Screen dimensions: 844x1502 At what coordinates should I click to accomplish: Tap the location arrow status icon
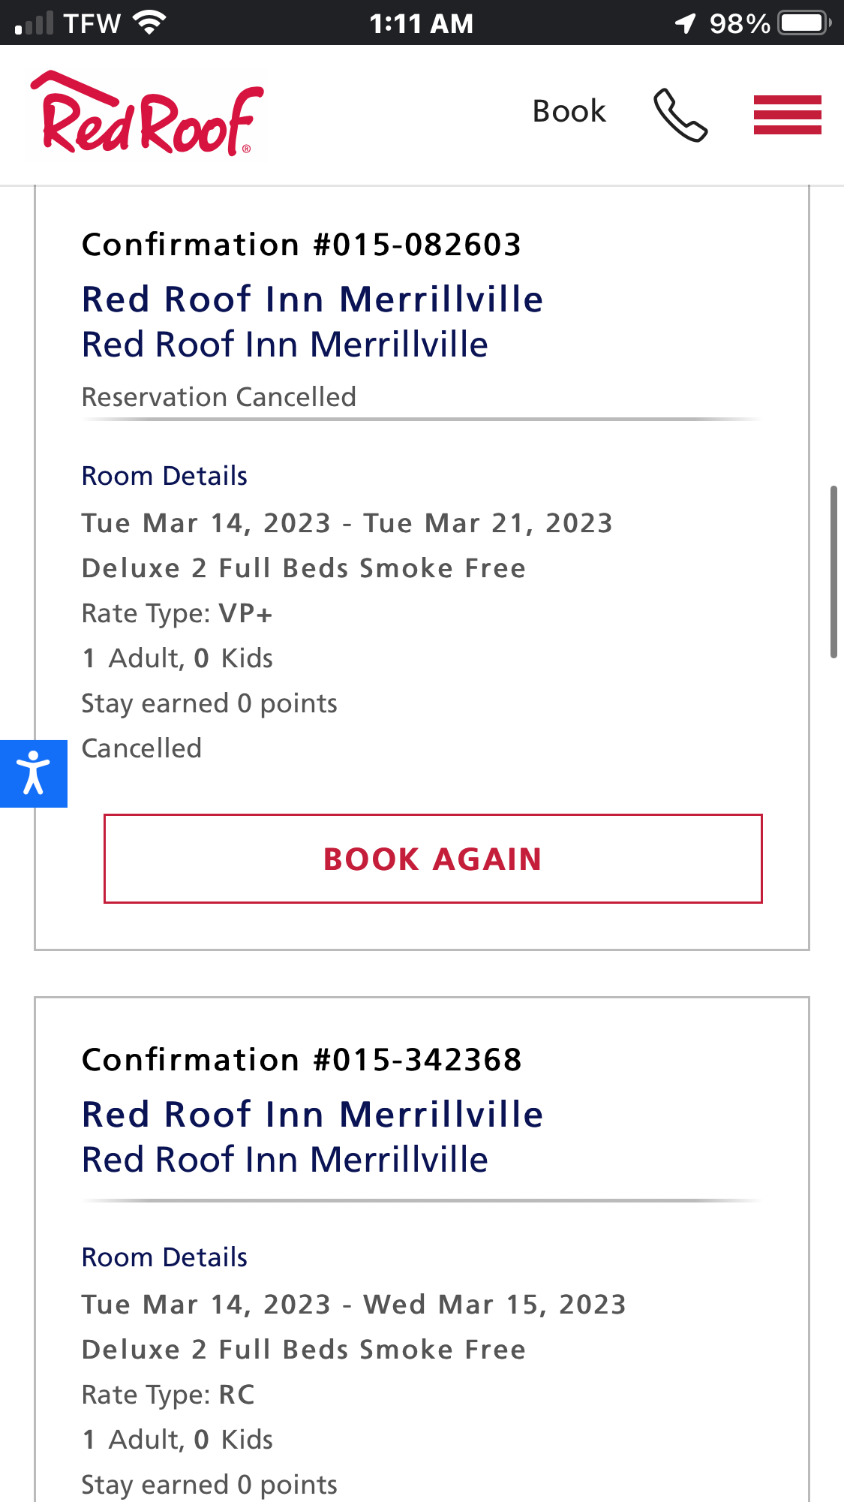(x=685, y=23)
